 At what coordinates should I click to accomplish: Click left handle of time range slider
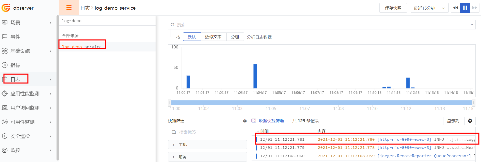tap(169, 103)
